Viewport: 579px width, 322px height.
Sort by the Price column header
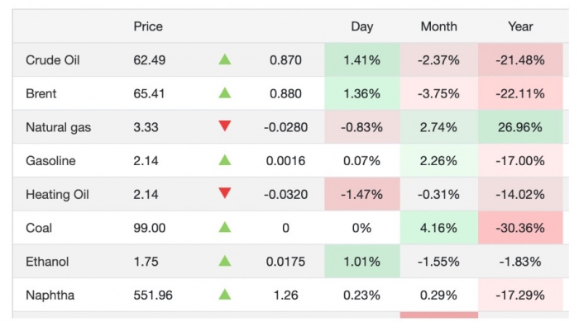pyautogui.click(x=148, y=26)
